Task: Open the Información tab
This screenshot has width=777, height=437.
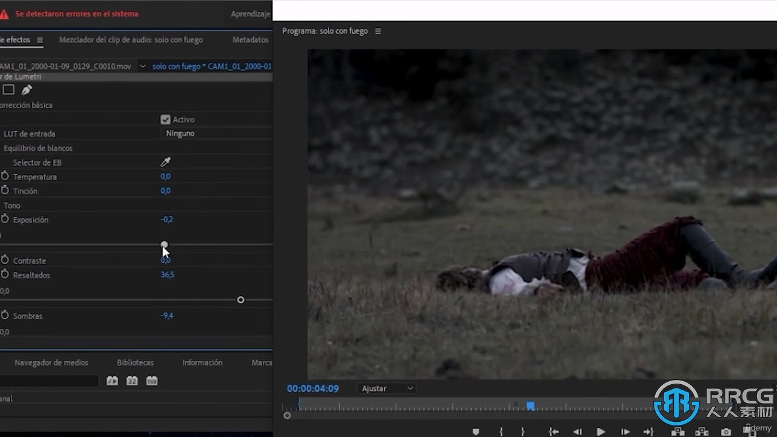Action: [202, 362]
